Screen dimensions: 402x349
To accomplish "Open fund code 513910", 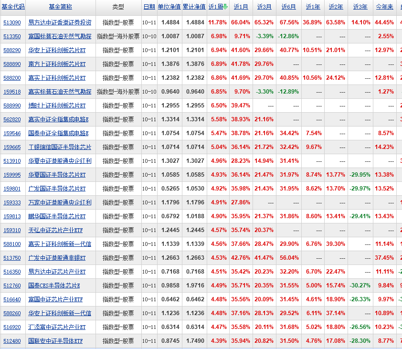I will coord(12,161).
